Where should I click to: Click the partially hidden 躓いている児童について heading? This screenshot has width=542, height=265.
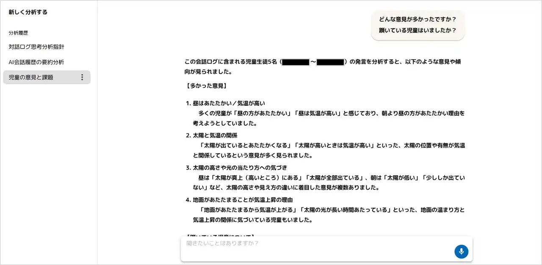(x=220, y=235)
